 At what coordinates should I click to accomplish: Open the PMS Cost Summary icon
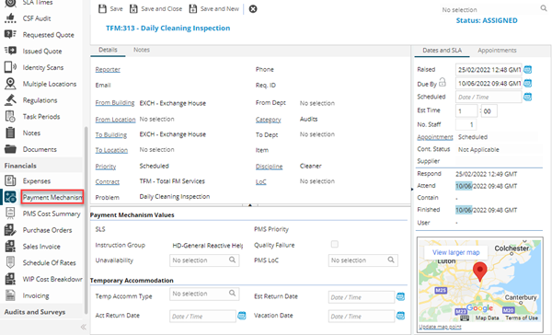(10, 214)
